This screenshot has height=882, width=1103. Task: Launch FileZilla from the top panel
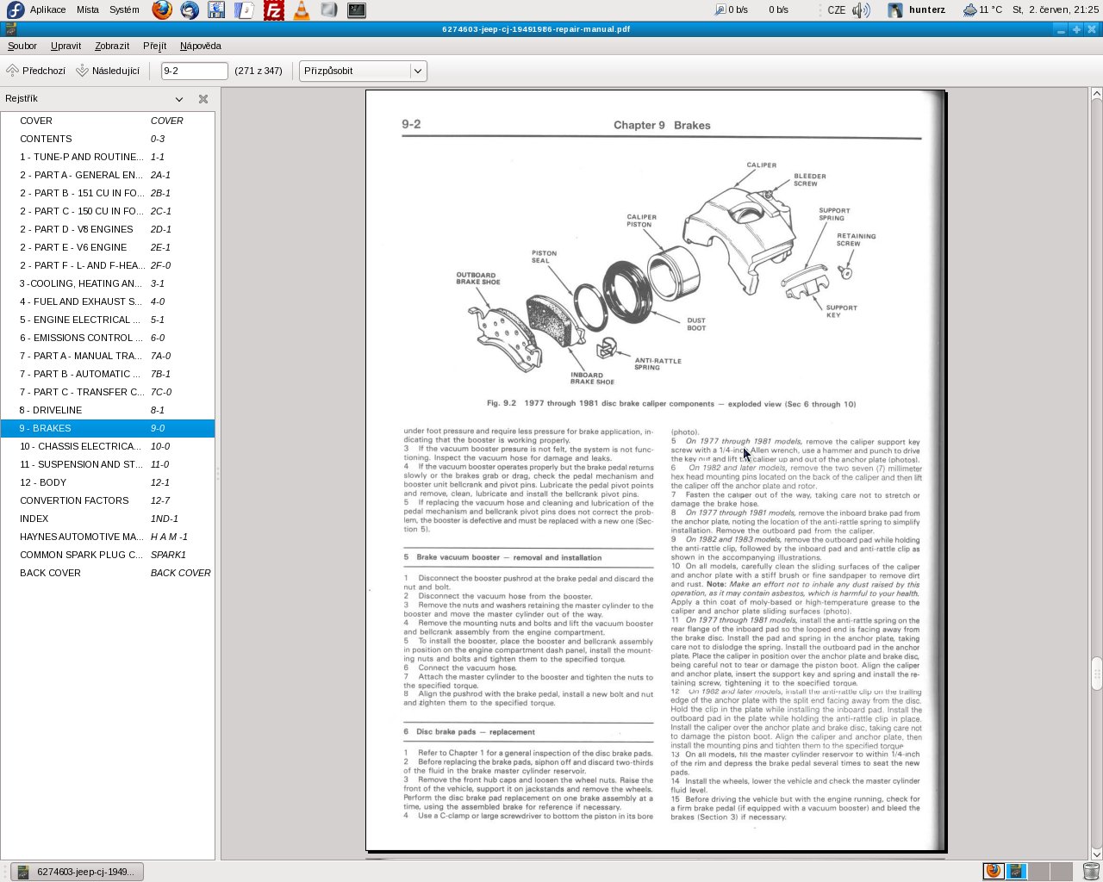(x=273, y=10)
